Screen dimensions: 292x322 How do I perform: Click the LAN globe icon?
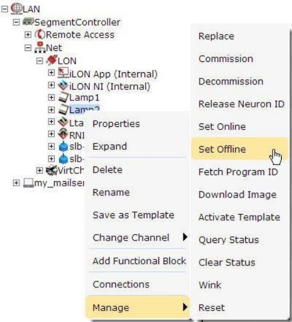tap(16, 9)
